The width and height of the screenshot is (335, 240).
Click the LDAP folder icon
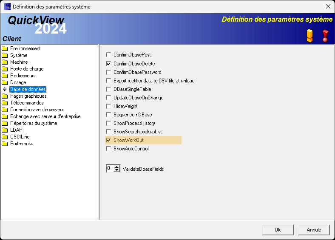[x=5, y=130]
